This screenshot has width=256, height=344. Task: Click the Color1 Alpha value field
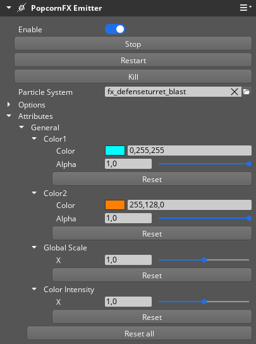point(128,164)
